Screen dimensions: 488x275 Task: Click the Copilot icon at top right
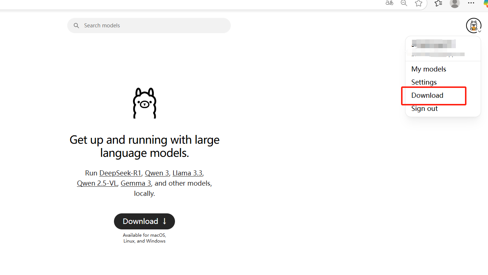point(486,3)
